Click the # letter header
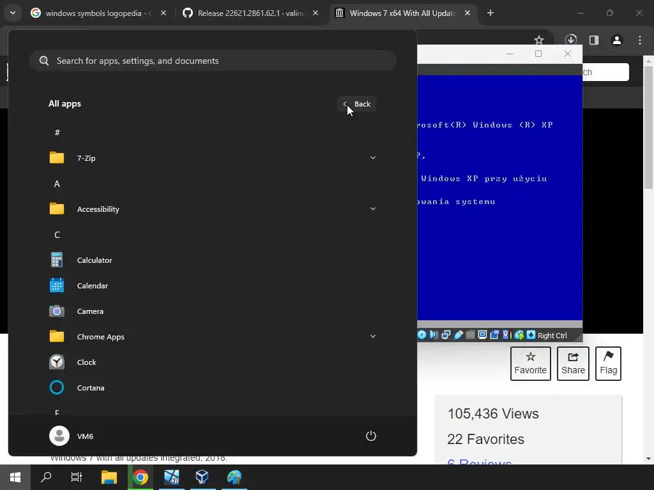The width and height of the screenshot is (654, 490). point(57,133)
